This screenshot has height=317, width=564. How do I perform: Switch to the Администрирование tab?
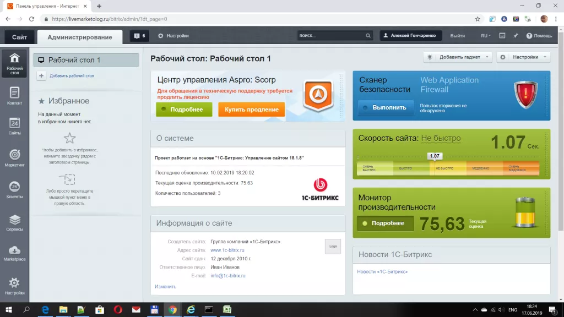tap(80, 37)
